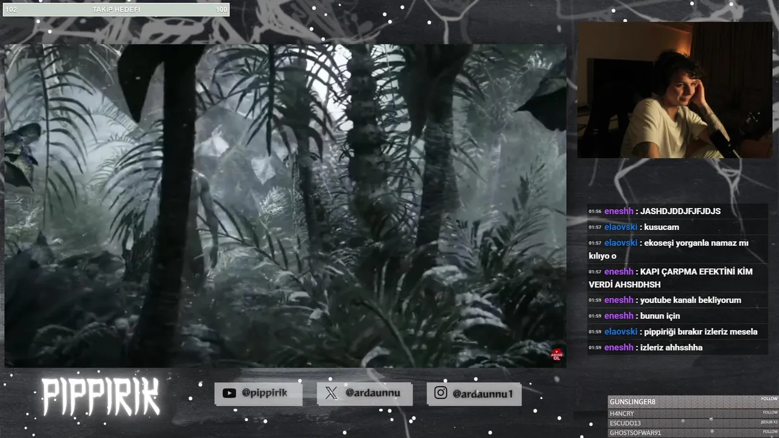Click elaovski's name on the ekoseşi message
This screenshot has width=779, height=438.
click(x=621, y=243)
